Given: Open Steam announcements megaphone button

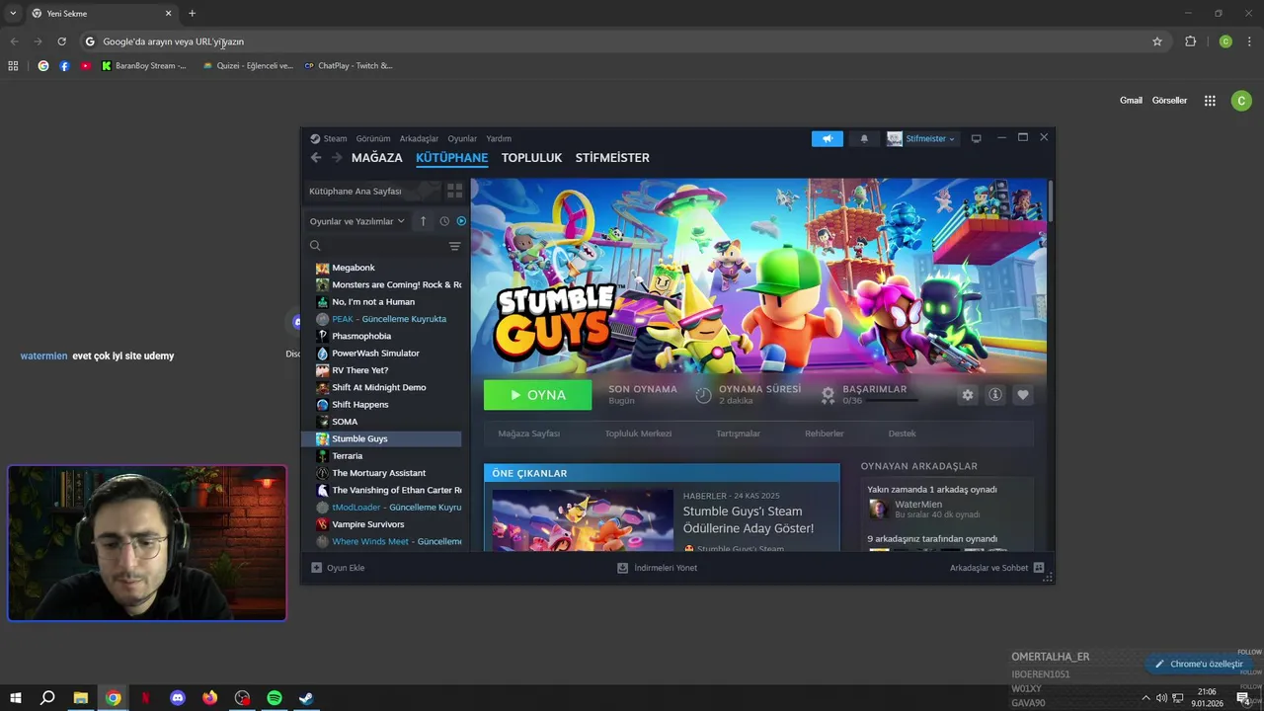Looking at the screenshot, I should point(828,138).
